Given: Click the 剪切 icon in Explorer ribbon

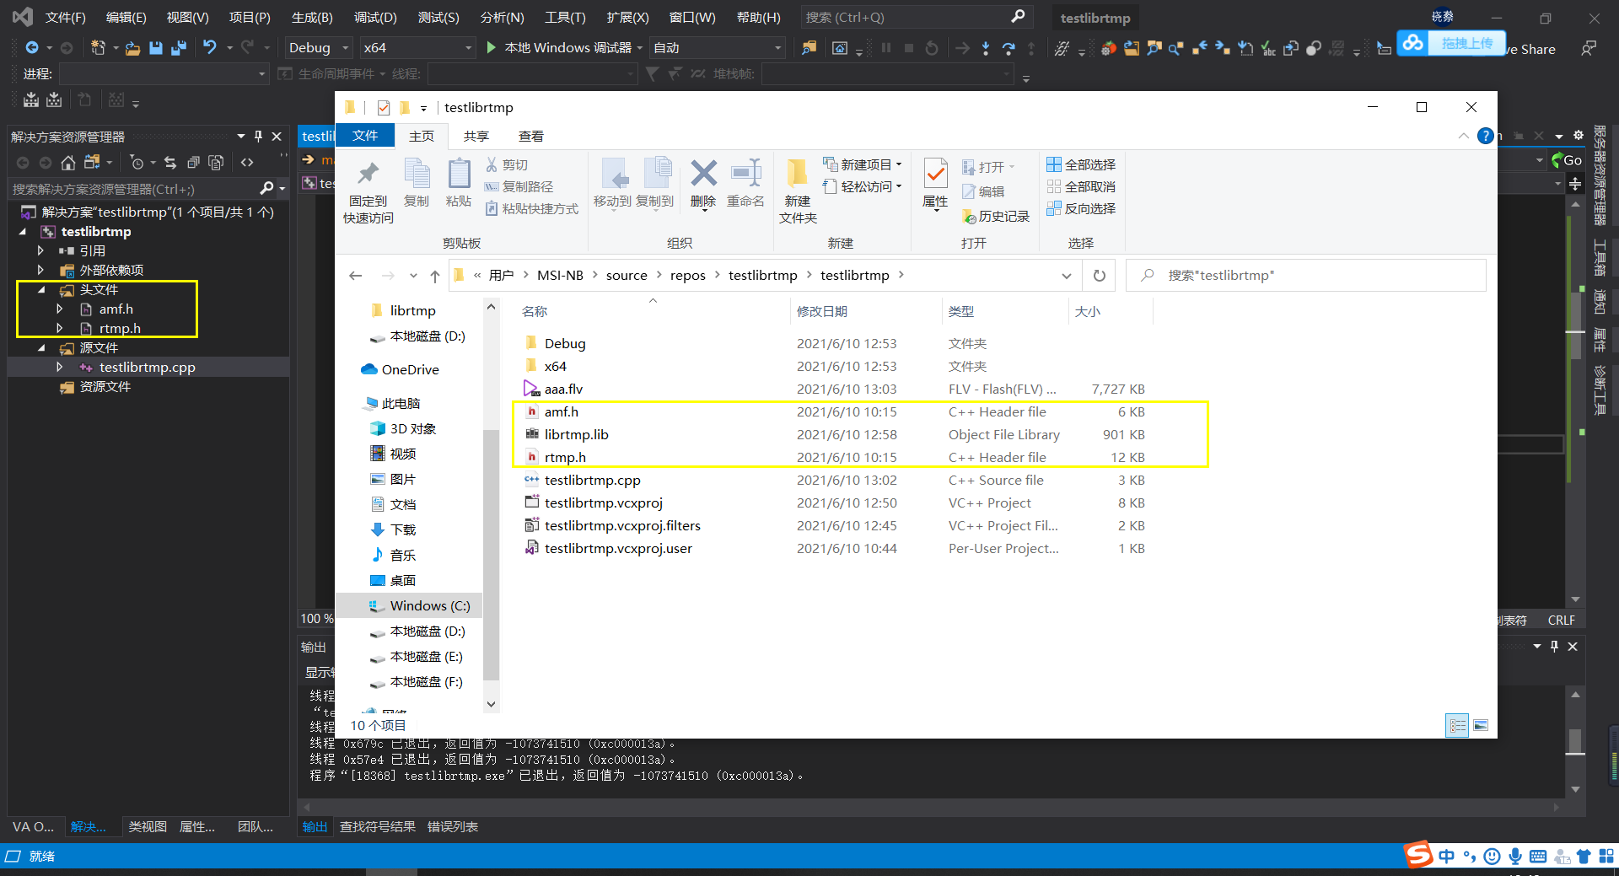Looking at the screenshot, I should point(505,164).
